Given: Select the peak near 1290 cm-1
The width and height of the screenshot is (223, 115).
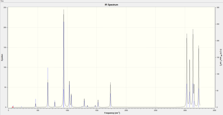Looking at the screenshot, I should click(84, 103).
